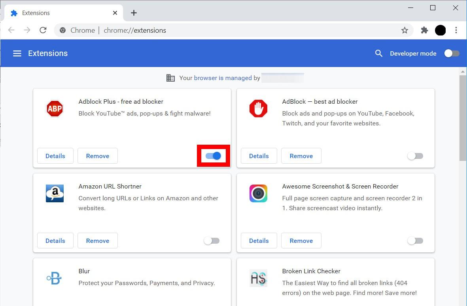Click the Amazon URL Shortner icon
The width and height of the screenshot is (467, 306).
coord(55,193)
